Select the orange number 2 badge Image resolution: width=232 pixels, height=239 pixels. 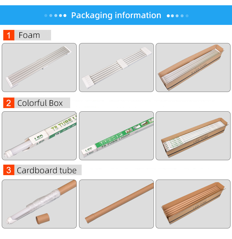[x=9, y=103]
